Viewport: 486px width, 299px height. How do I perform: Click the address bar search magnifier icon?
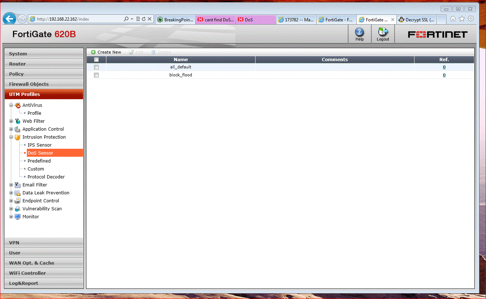coord(126,19)
